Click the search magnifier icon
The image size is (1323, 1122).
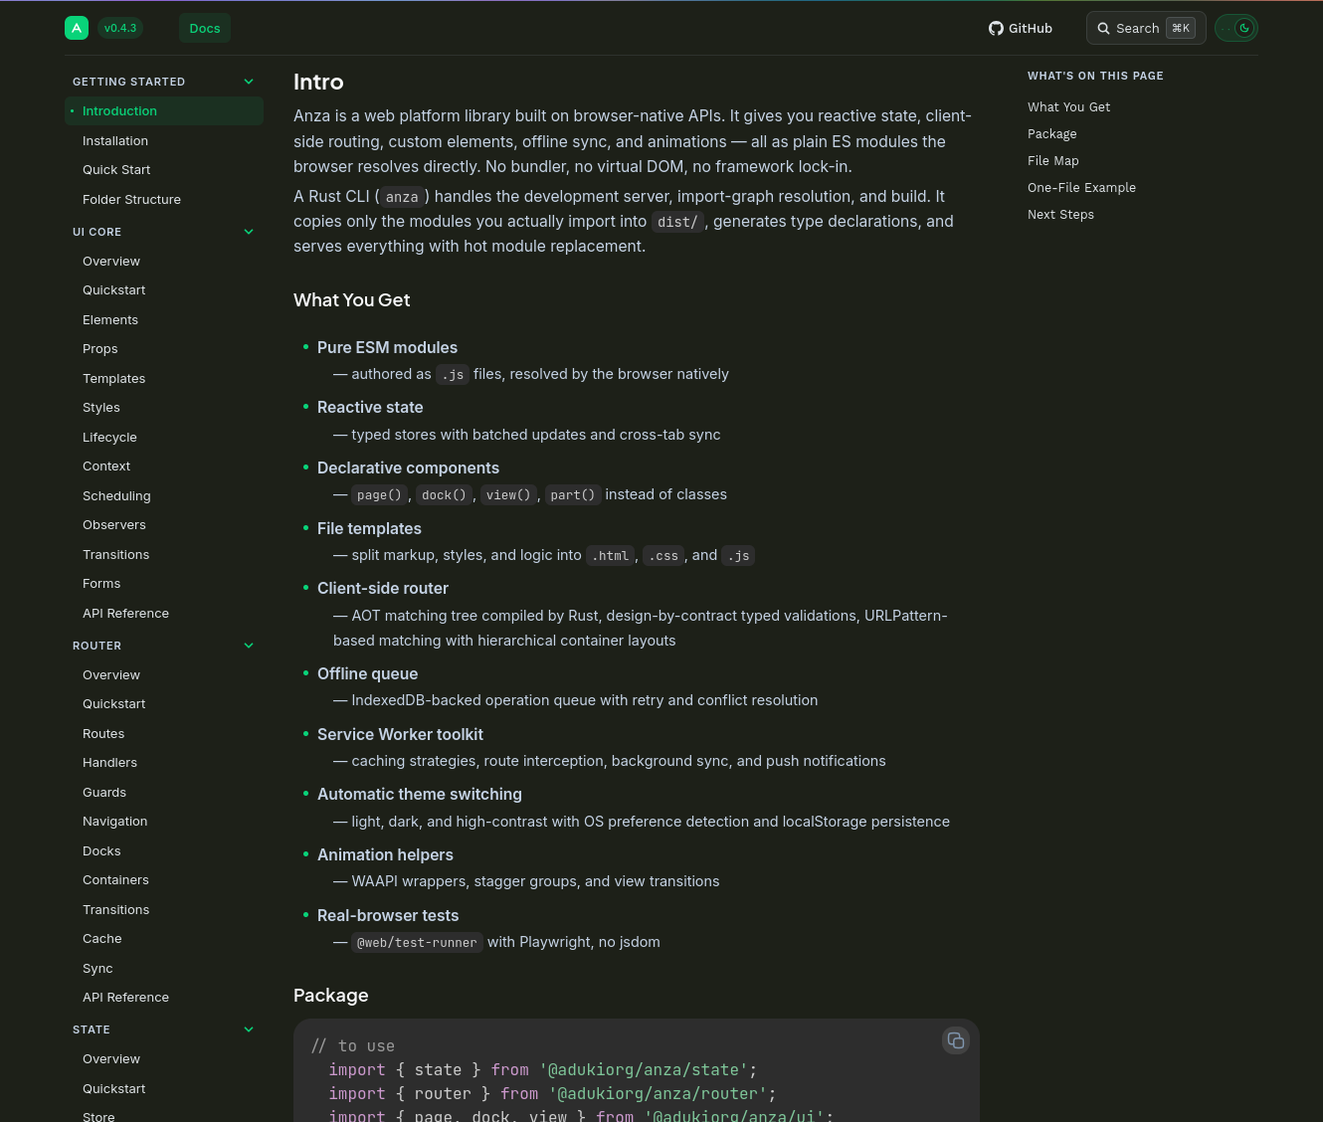tap(1103, 28)
